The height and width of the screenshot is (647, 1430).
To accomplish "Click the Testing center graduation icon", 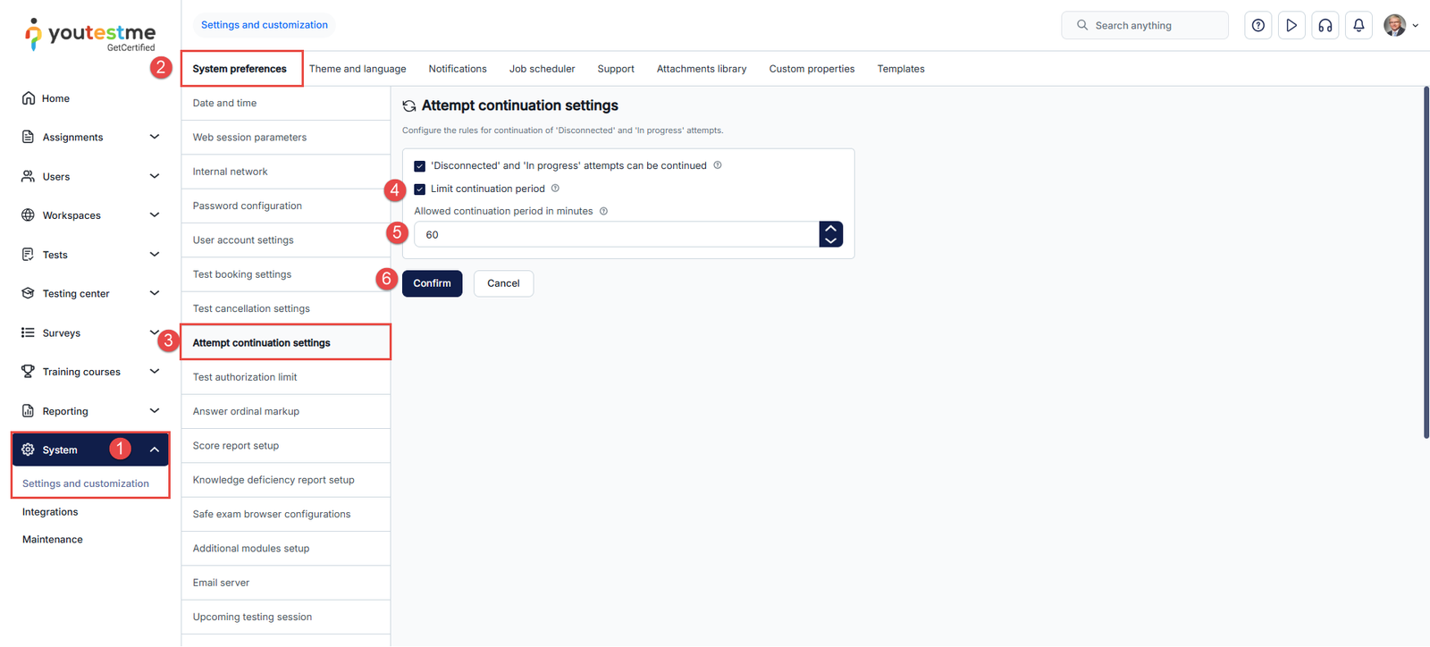I will (28, 293).
